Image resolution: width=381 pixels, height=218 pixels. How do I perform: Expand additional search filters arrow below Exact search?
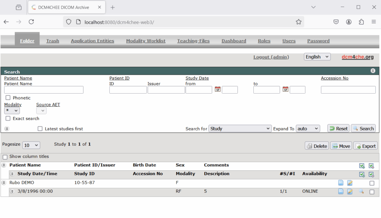[x=7, y=129]
